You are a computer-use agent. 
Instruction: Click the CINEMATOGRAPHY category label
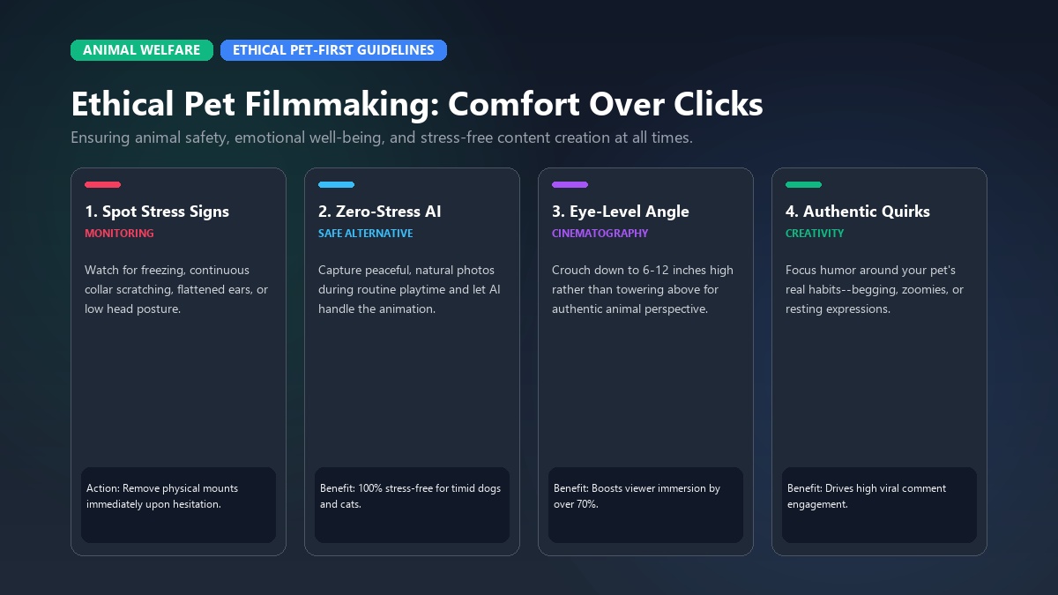(x=600, y=234)
